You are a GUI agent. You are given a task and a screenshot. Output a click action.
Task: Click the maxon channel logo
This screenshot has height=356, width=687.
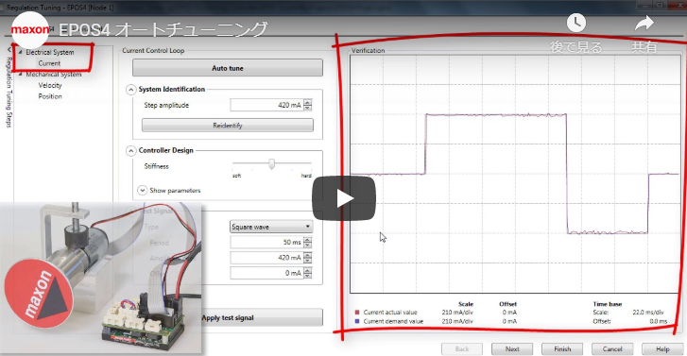click(x=30, y=30)
